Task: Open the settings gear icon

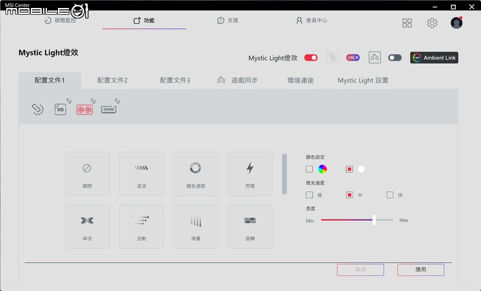Action: (x=432, y=23)
